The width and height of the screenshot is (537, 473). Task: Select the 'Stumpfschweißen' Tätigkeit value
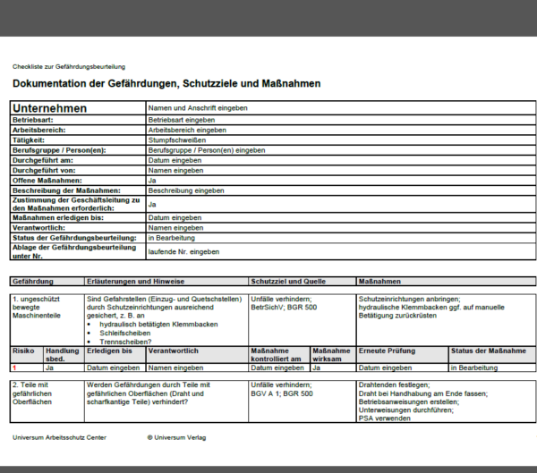coord(341,140)
